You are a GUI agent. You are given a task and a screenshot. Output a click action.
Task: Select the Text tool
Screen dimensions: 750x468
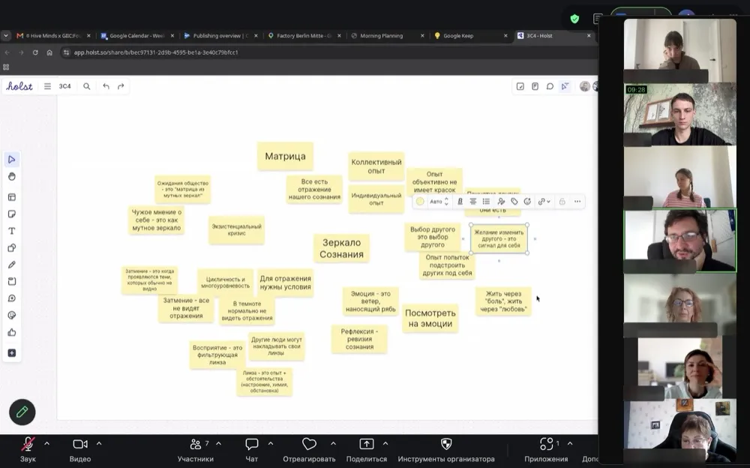12,231
